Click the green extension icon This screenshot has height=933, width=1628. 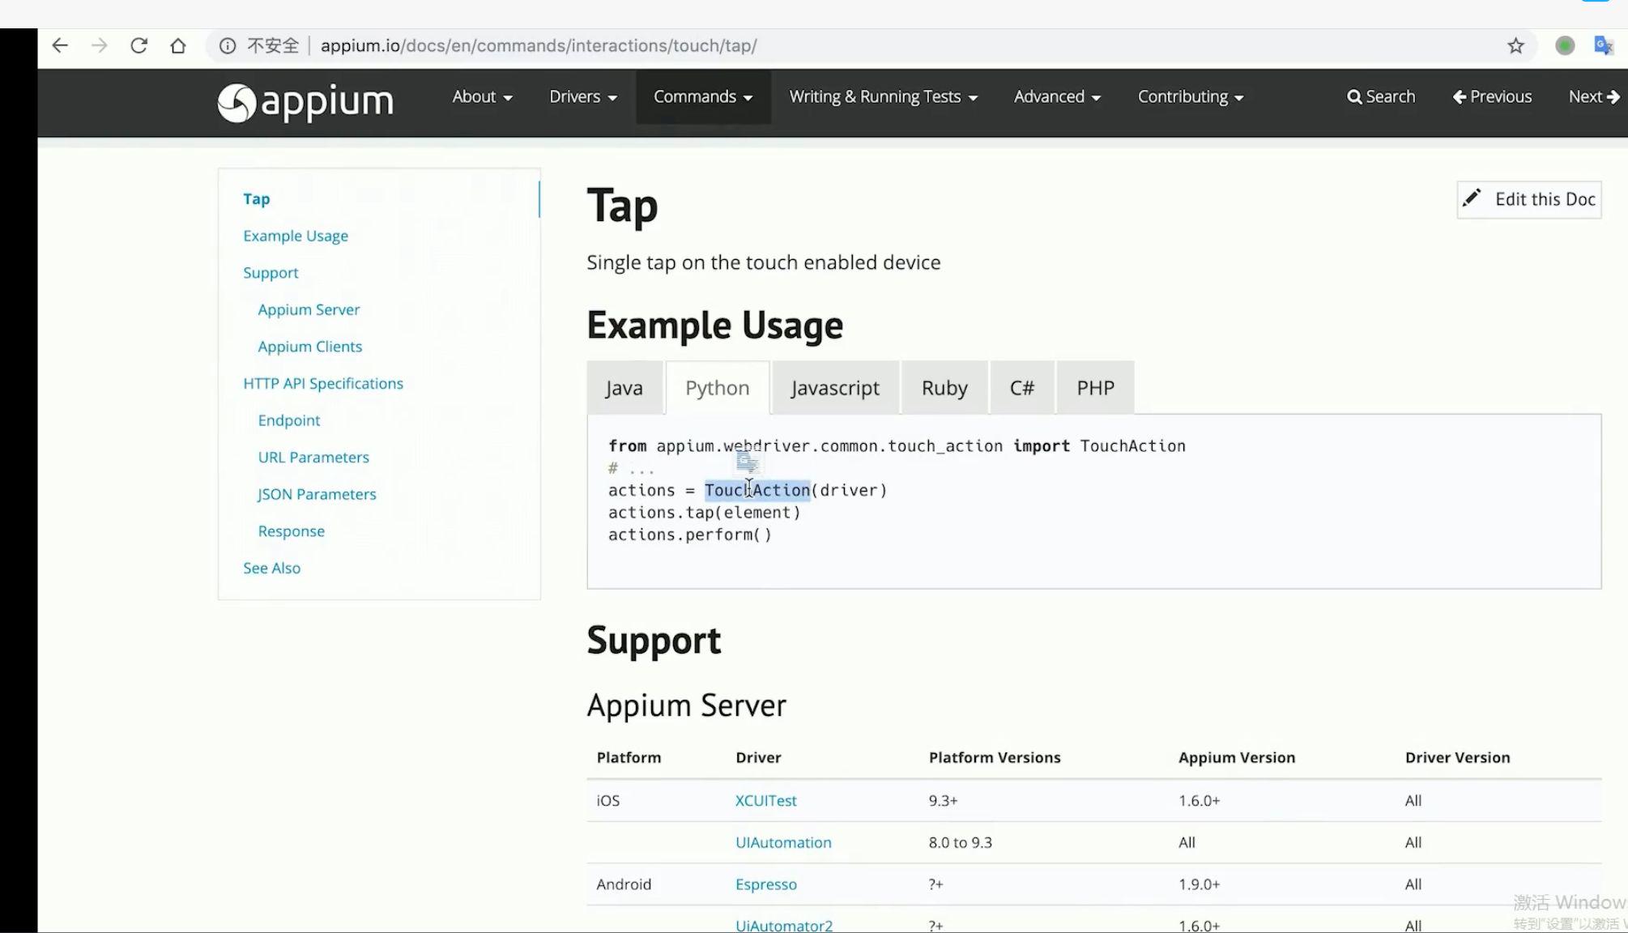pyautogui.click(x=1565, y=45)
